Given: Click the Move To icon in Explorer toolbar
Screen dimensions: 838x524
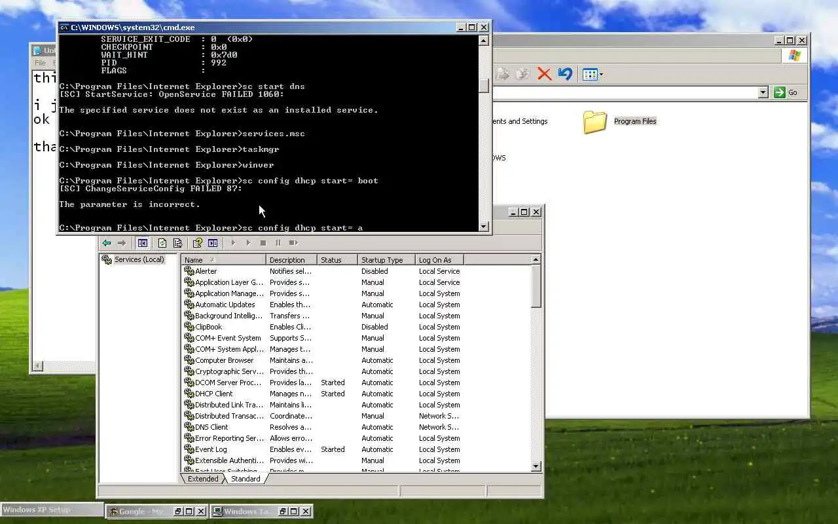Looking at the screenshot, I should point(503,74).
